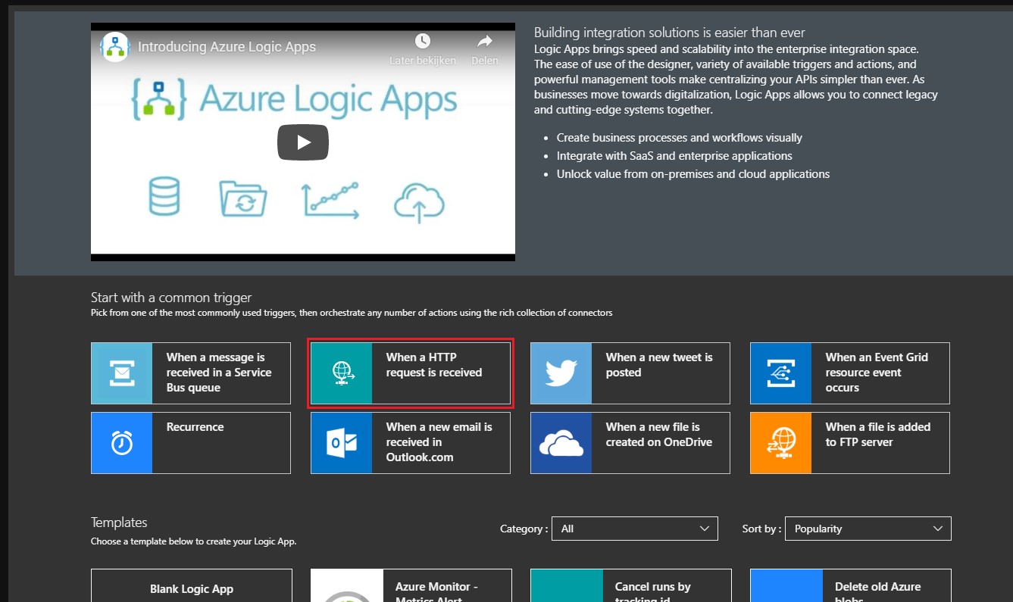Screen dimensions: 1013x602
Task: Click the Later bekijken clock icon
Action: click(x=422, y=41)
